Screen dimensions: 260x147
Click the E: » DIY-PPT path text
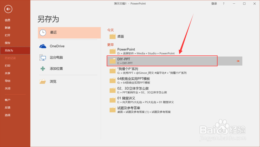coord(125,63)
